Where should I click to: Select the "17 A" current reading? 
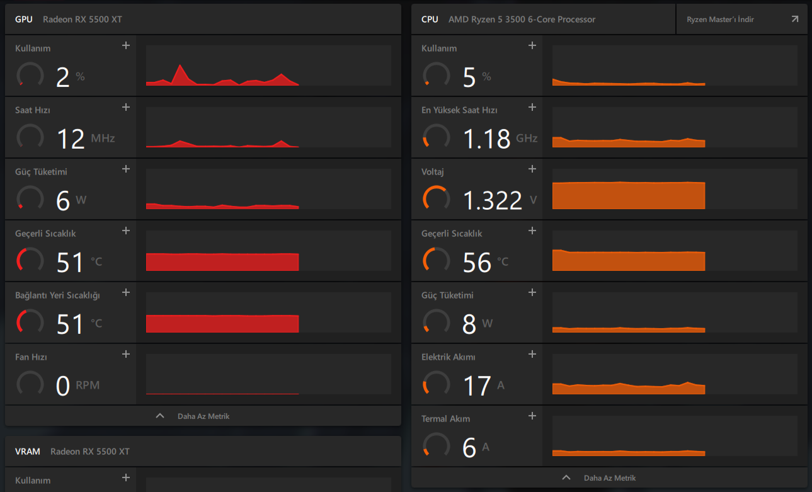click(x=484, y=386)
